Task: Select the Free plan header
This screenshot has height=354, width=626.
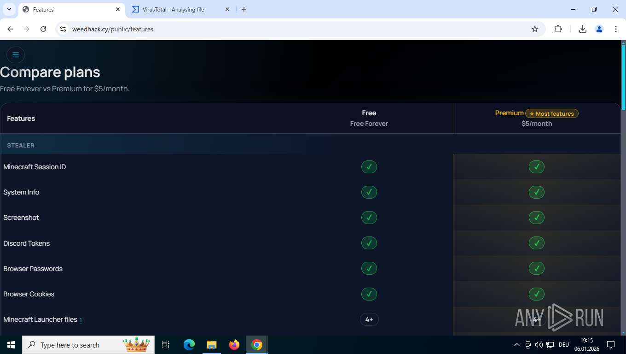Action: coord(369,118)
